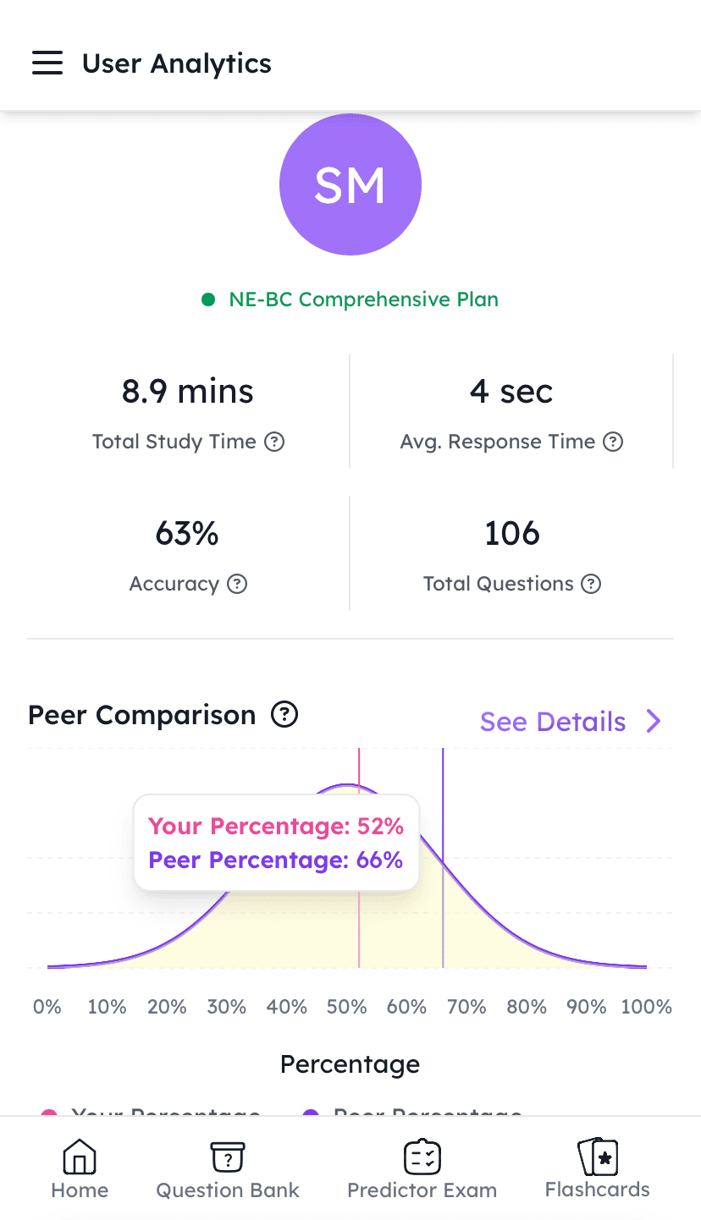This screenshot has width=701, height=1220.
Task: Click the percentage tooltip on the chart
Action: pyautogui.click(x=276, y=843)
